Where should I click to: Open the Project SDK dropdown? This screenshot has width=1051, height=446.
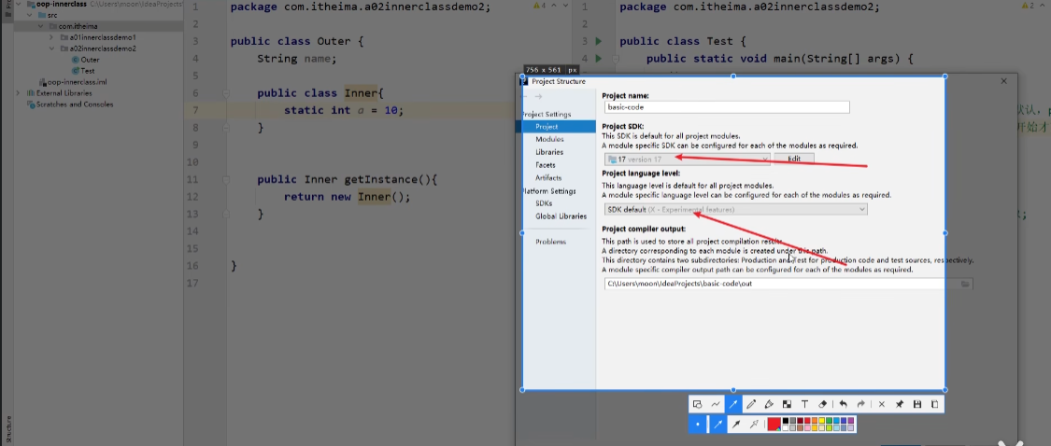pyautogui.click(x=688, y=159)
